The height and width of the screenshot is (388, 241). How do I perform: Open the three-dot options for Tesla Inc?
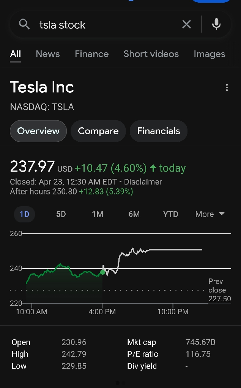227,88
